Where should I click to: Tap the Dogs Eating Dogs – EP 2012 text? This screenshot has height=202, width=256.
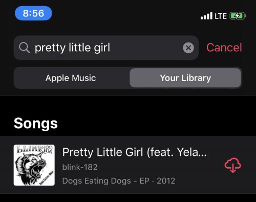click(x=119, y=181)
